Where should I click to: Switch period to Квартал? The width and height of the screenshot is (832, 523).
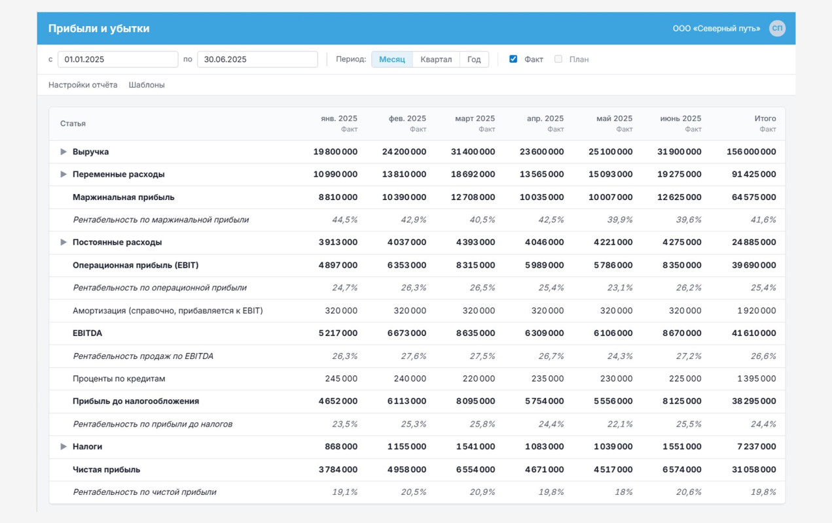(x=436, y=59)
